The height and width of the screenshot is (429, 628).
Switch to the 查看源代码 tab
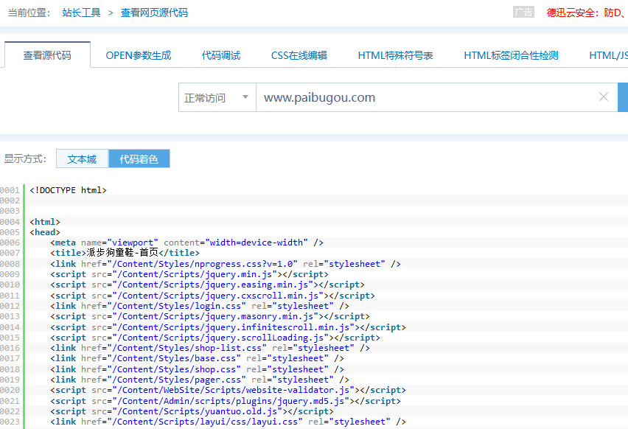(47, 55)
